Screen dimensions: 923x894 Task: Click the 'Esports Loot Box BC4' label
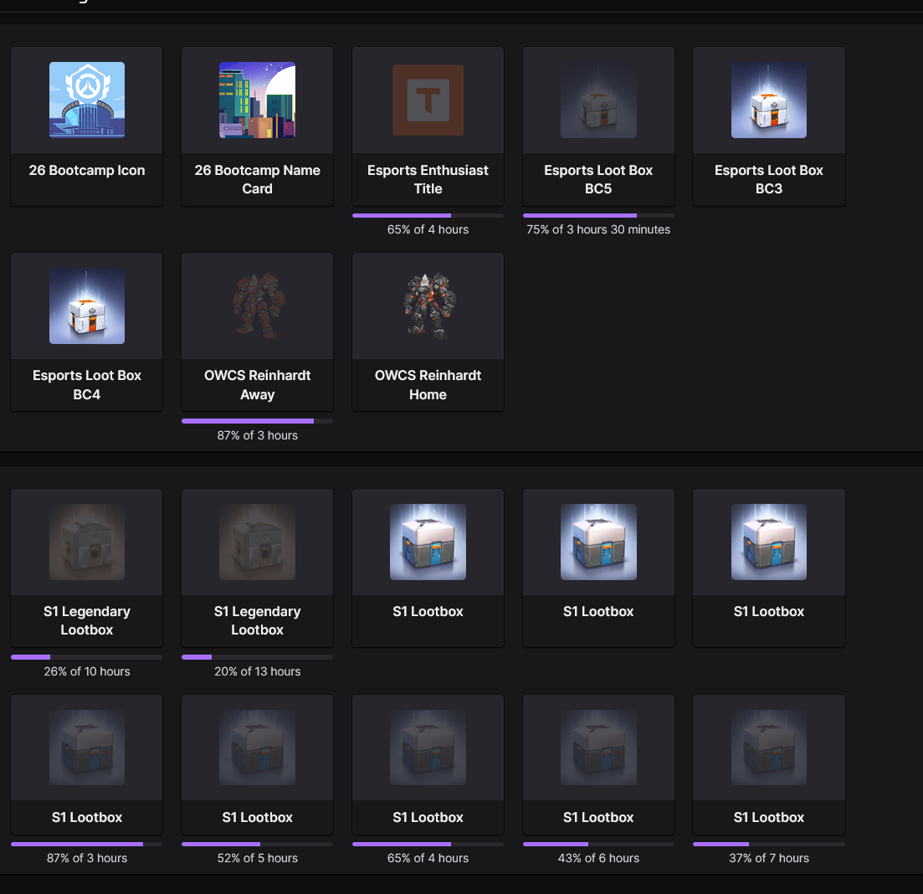[x=86, y=385]
